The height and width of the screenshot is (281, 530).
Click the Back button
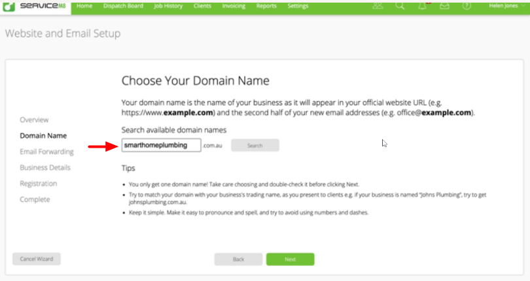pyautogui.click(x=238, y=259)
